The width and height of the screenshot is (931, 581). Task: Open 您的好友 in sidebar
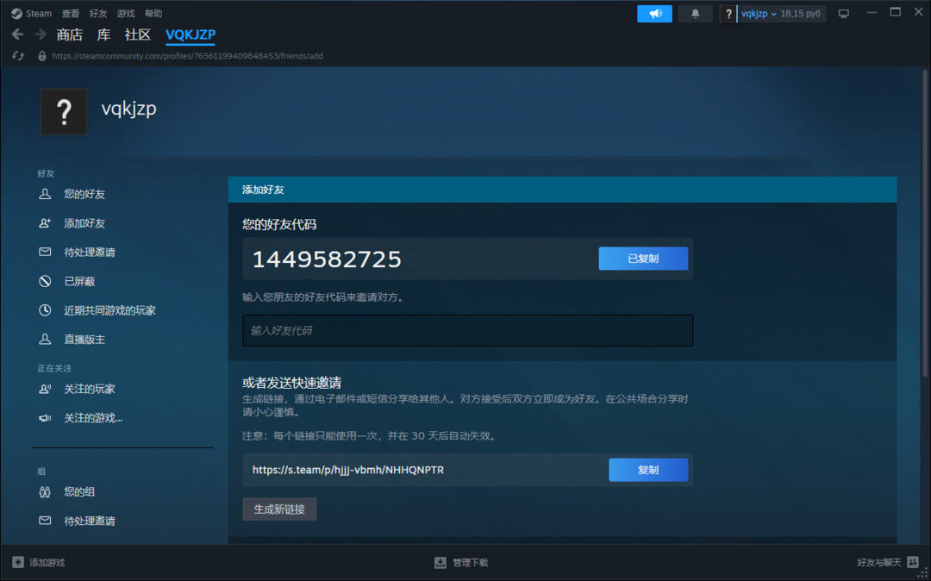click(x=84, y=194)
